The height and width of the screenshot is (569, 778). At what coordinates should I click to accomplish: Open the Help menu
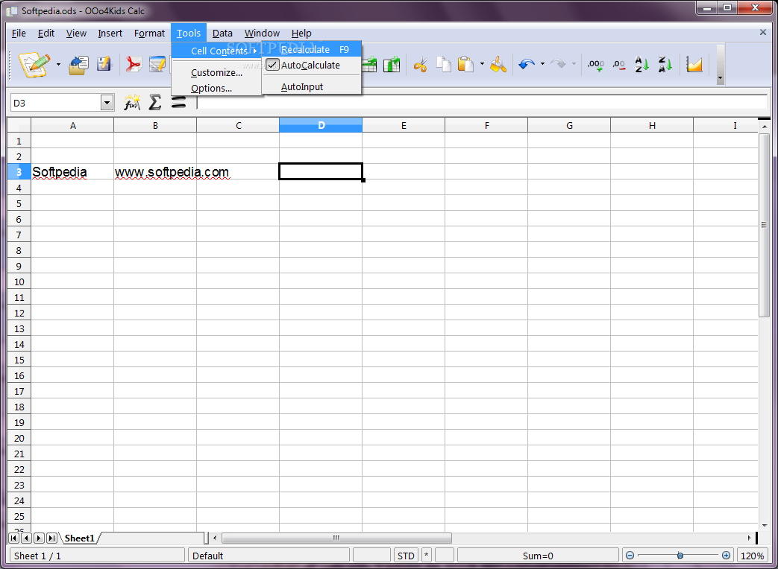(x=301, y=34)
